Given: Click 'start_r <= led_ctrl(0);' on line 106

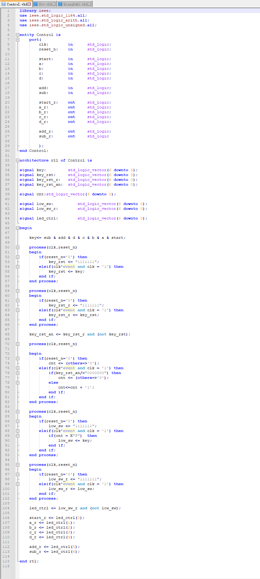Looking at the screenshot, I should point(57,518).
